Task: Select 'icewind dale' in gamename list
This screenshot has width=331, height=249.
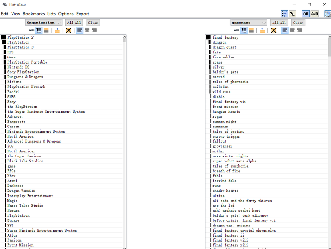Action: click(267, 181)
